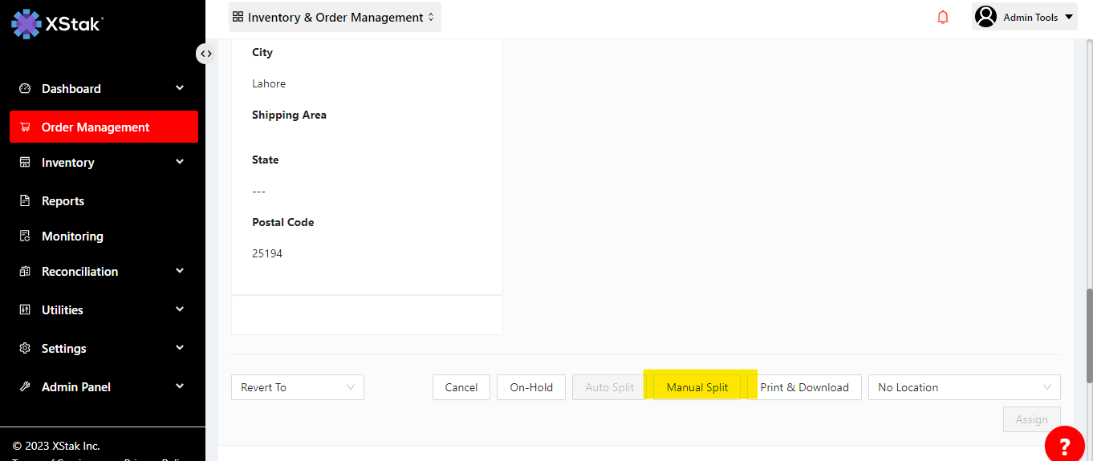Open the No Location dropdown
The height and width of the screenshot is (461, 1093).
click(x=964, y=387)
